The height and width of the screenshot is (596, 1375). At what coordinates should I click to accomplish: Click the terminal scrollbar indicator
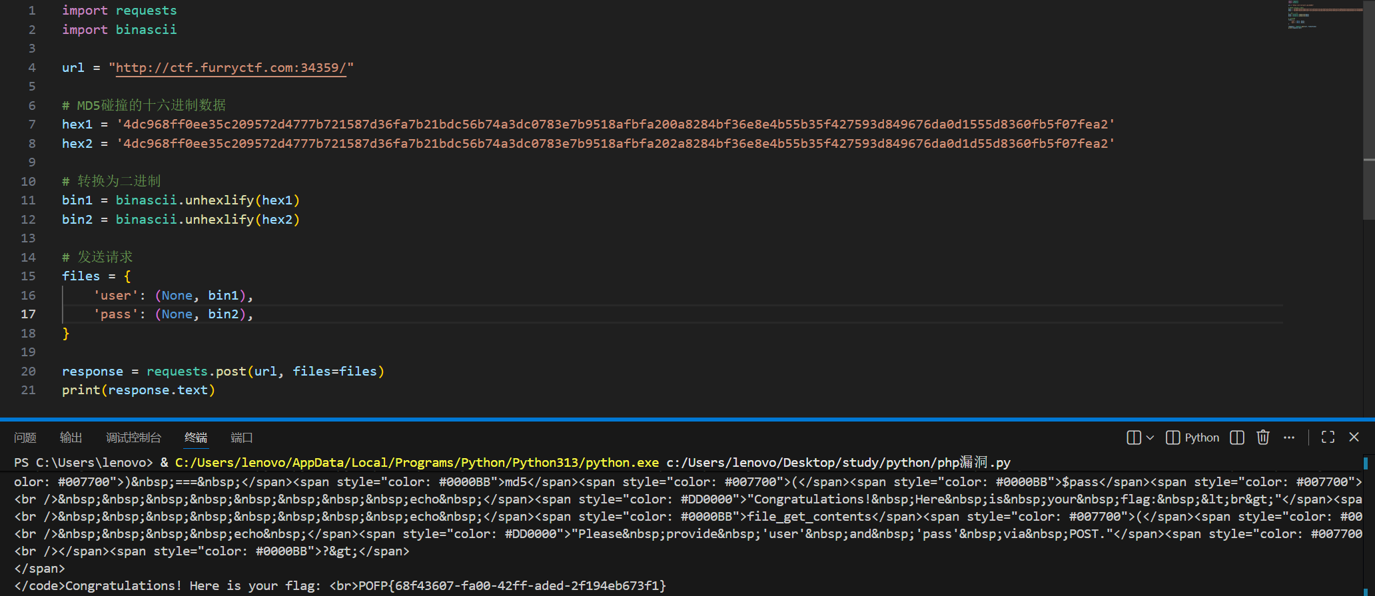(x=1366, y=463)
